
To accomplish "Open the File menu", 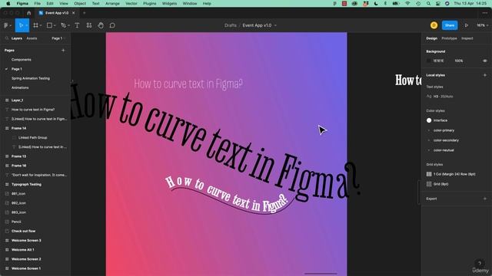I will pos(38,3).
